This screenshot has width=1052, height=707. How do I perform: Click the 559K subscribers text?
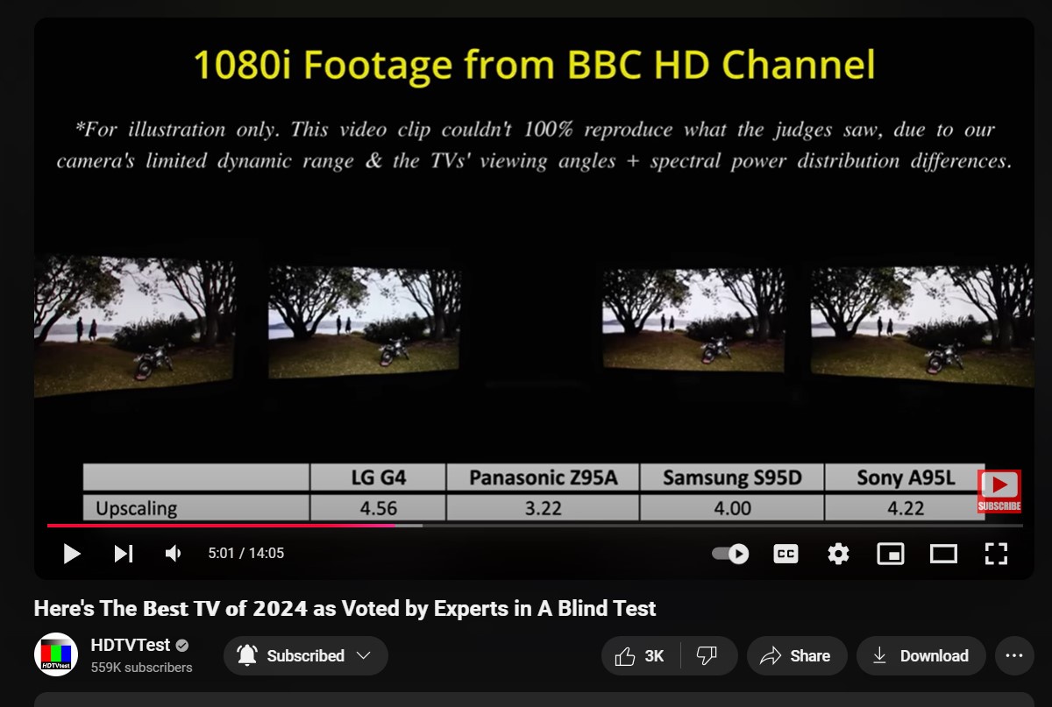pyautogui.click(x=141, y=668)
